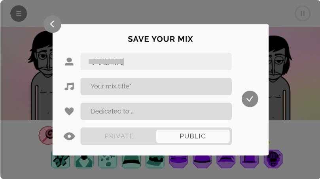Screen dimensions: 320x179
Task: Confirm saving with the checkmark button
Action: [250, 99]
